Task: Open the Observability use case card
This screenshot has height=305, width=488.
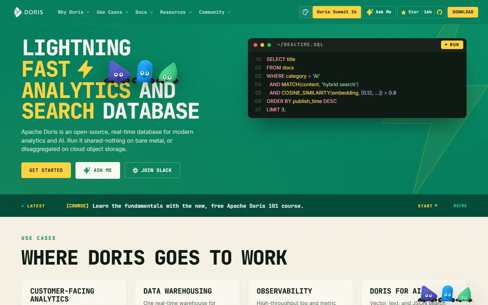Action: [x=300, y=292]
